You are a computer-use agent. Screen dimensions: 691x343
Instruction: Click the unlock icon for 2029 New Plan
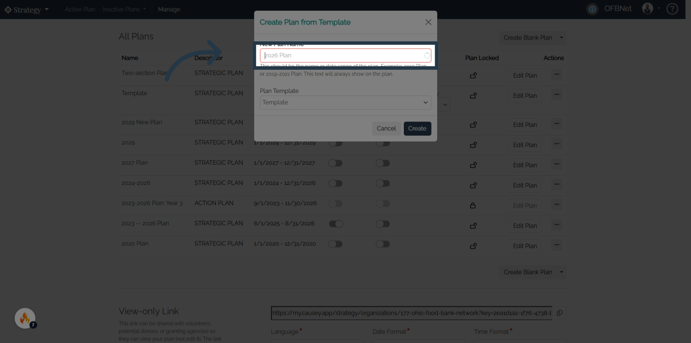point(473,125)
